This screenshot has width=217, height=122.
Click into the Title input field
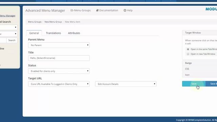pyautogui.click(x=59, y=58)
